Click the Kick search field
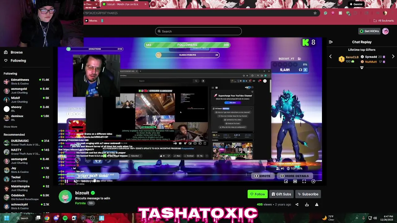Image resolution: width=397 pixels, height=223 pixels. point(198,31)
